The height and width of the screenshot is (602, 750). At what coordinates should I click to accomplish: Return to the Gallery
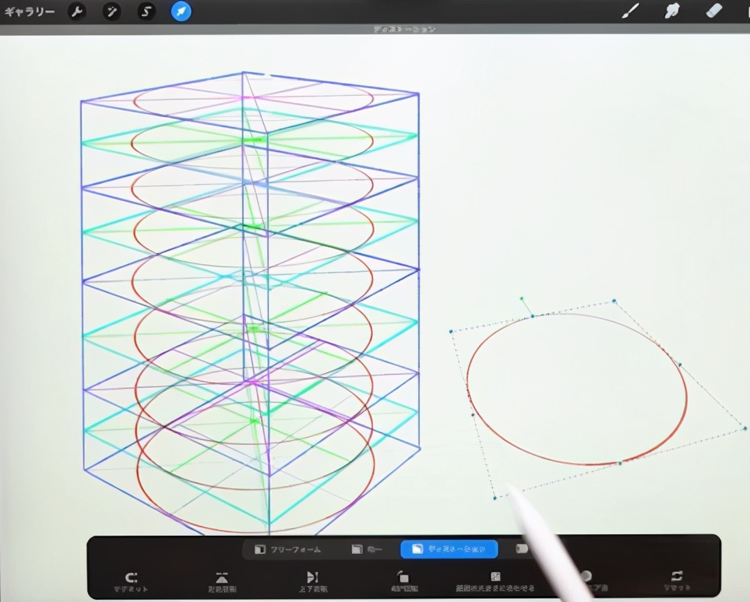(x=29, y=12)
